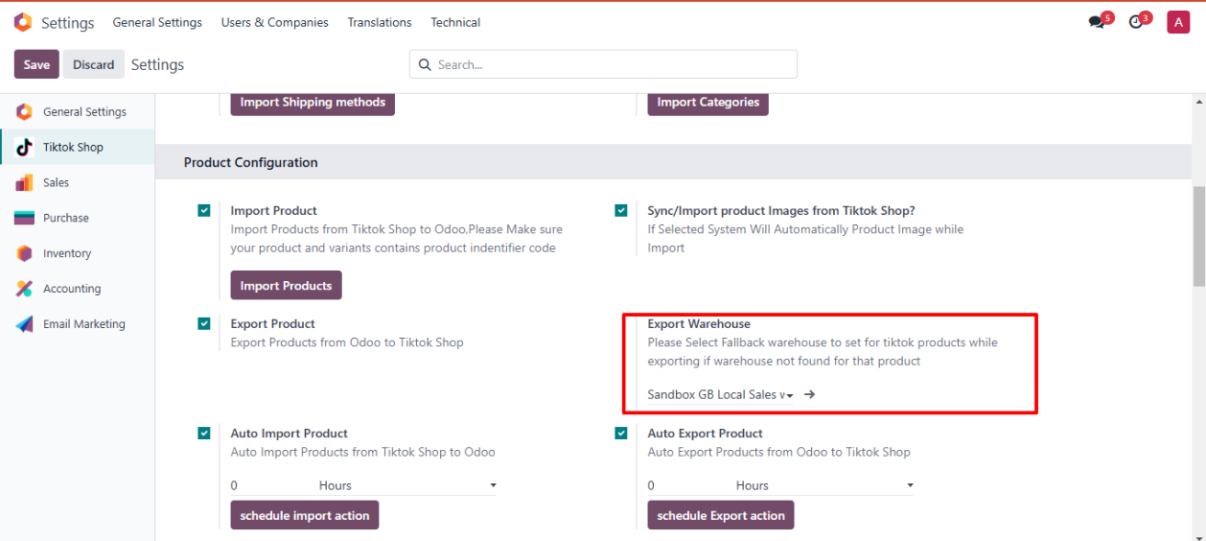The width and height of the screenshot is (1206, 541).
Task: Click the Odoo Settings app logo
Action: [23, 22]
